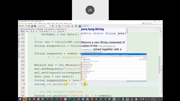Click the browser selector 'e' icon
The width and height of the screenshot is (180, 101).
coord(53,26)
